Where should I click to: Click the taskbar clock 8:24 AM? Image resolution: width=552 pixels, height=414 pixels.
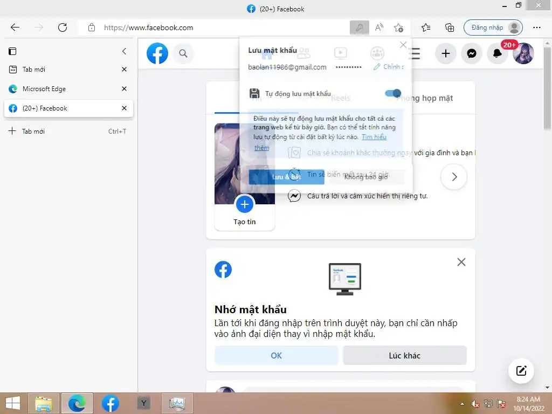[x=528, y=399]
